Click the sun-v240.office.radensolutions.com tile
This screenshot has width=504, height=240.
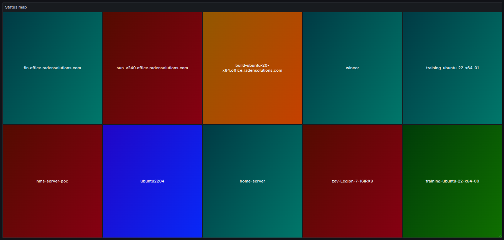152,68
